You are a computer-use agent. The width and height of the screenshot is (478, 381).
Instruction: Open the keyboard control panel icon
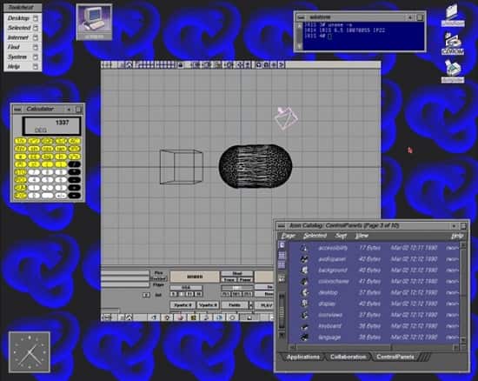click(304, 326)
